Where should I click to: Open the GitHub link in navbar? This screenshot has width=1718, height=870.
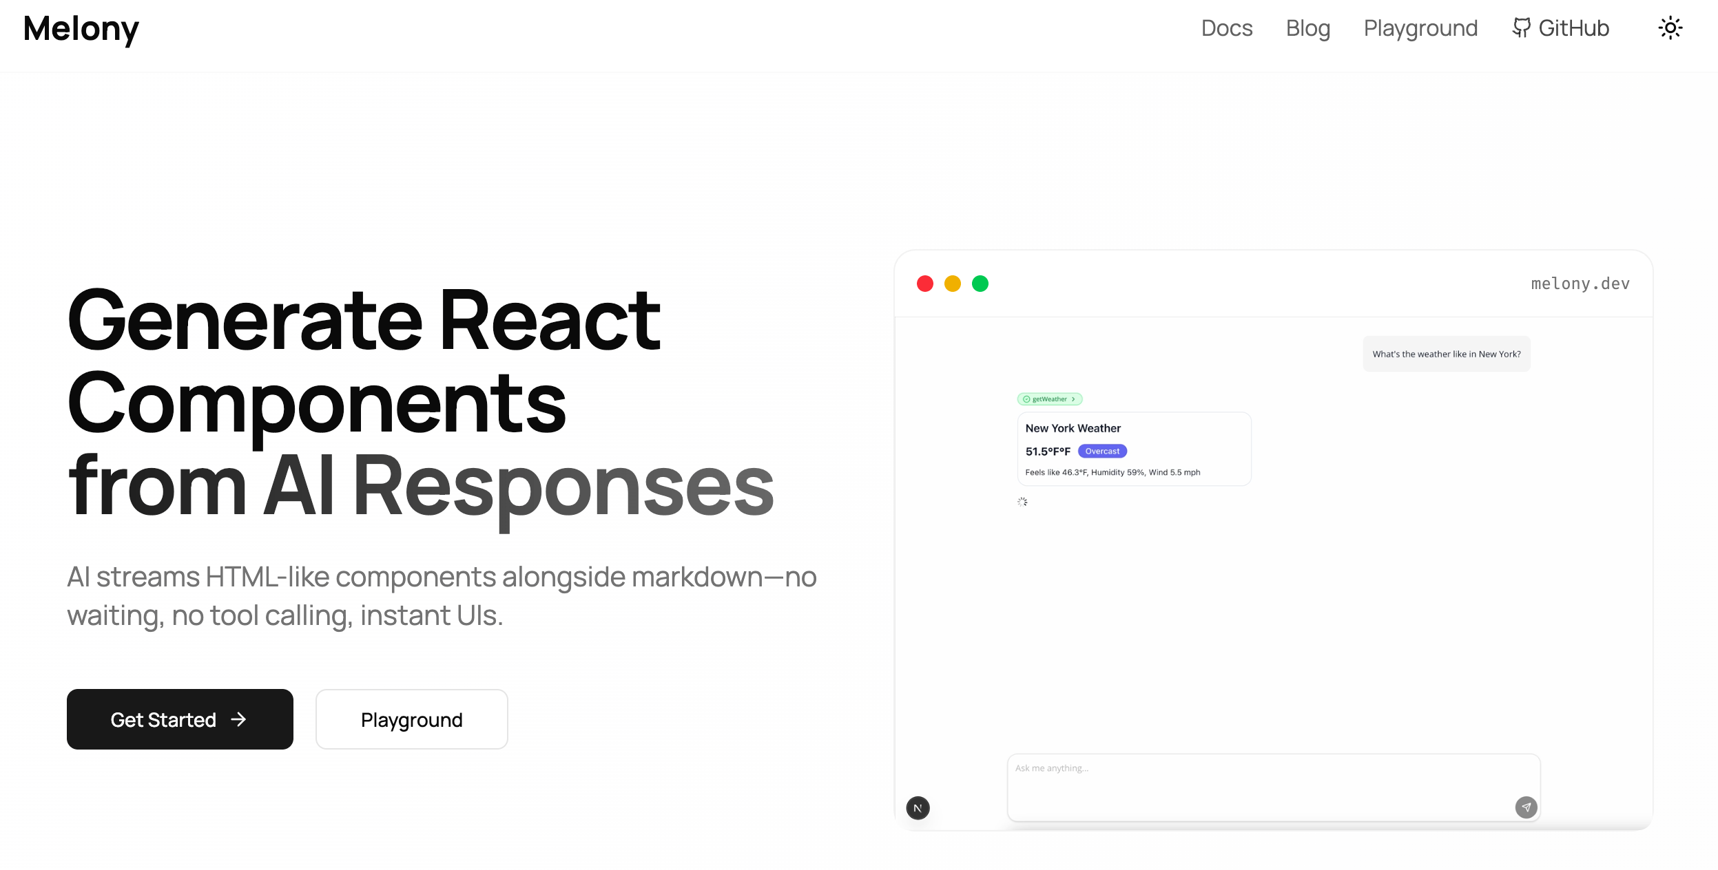pos(1561,28)
